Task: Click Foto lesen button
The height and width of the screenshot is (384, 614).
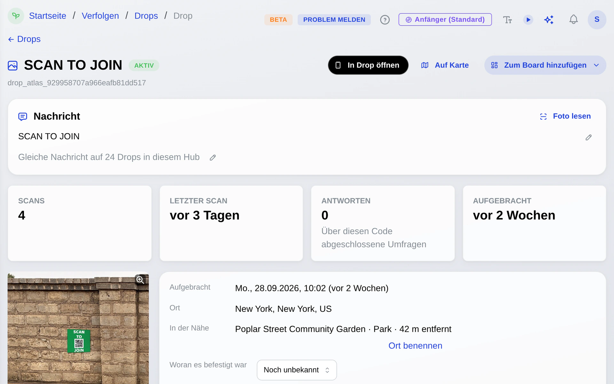Action: [x=565, y=116]
